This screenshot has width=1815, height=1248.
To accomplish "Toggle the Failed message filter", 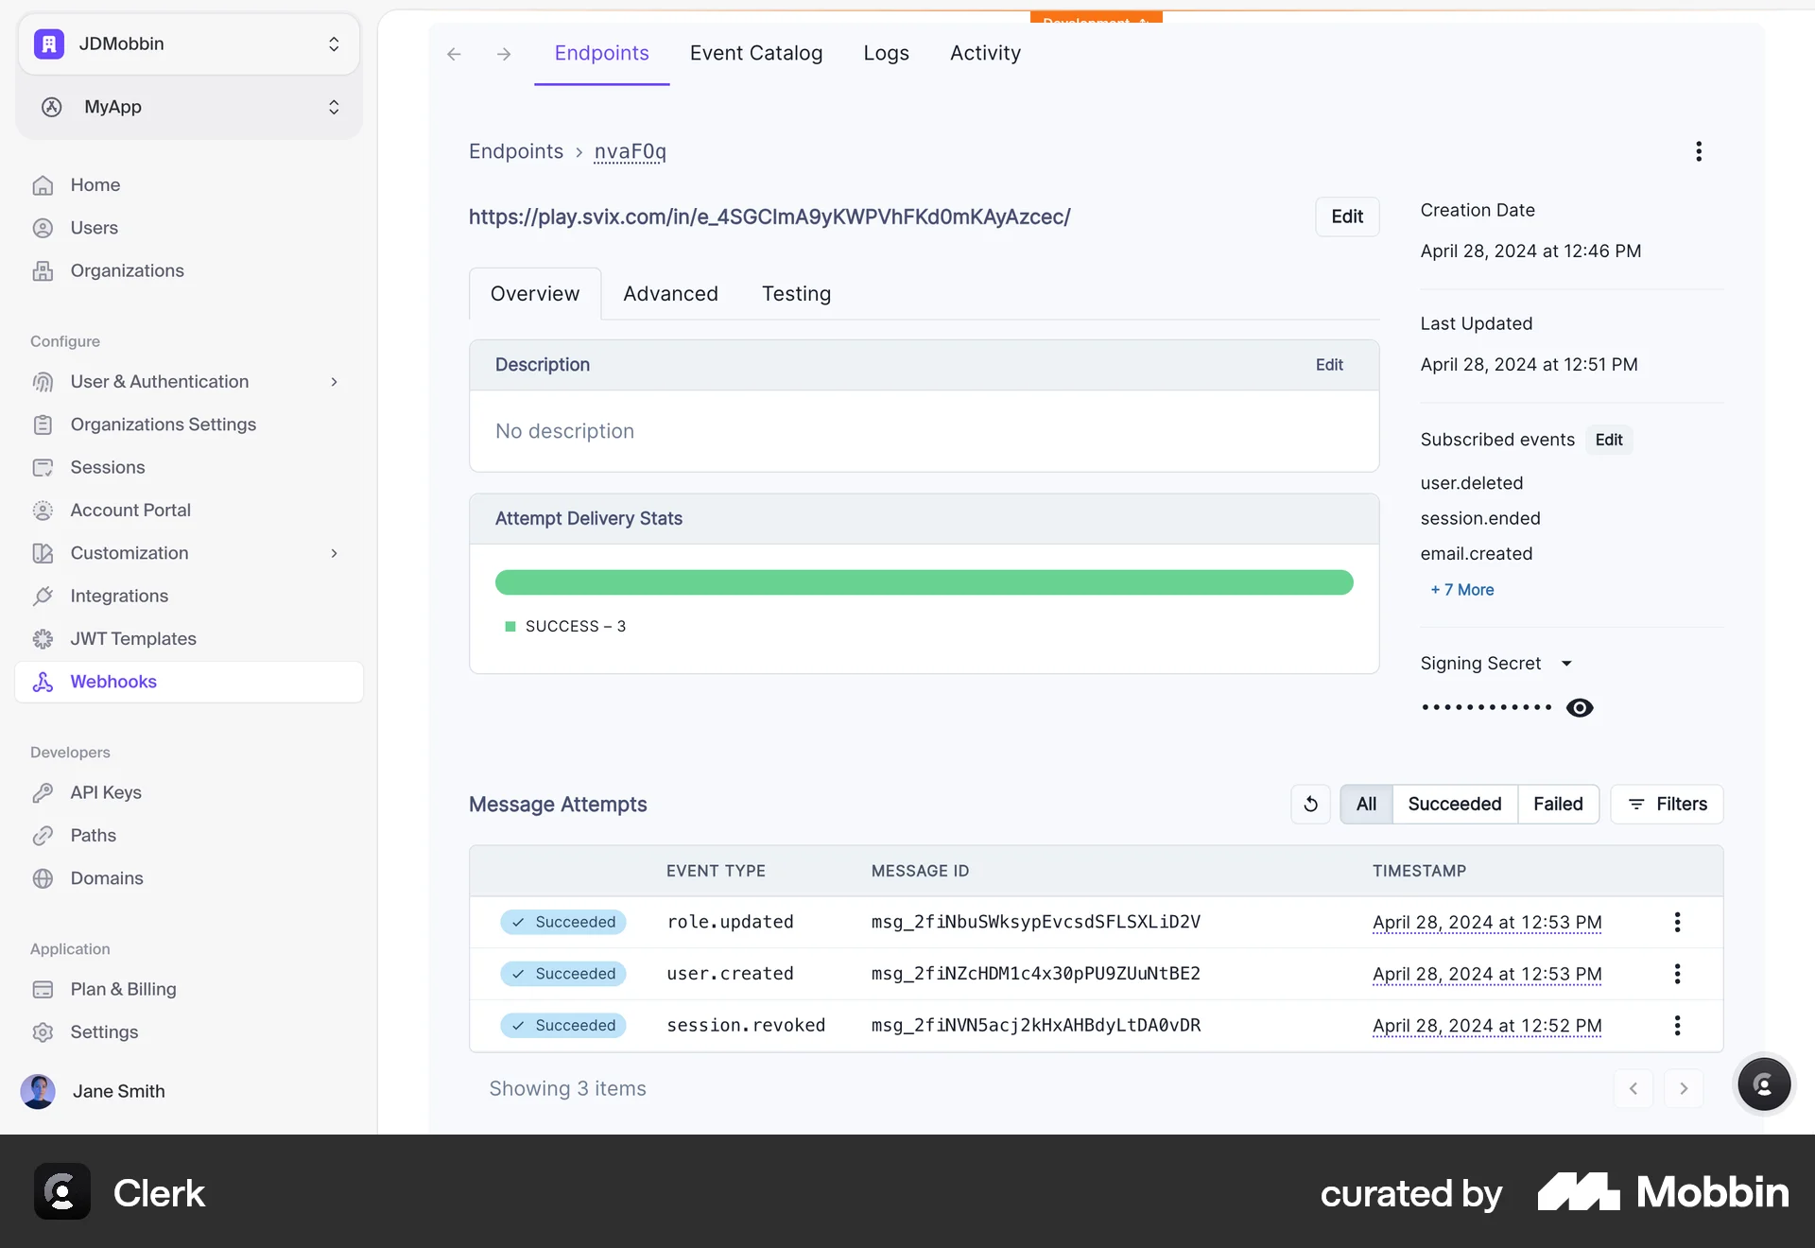I will 1558,804.
